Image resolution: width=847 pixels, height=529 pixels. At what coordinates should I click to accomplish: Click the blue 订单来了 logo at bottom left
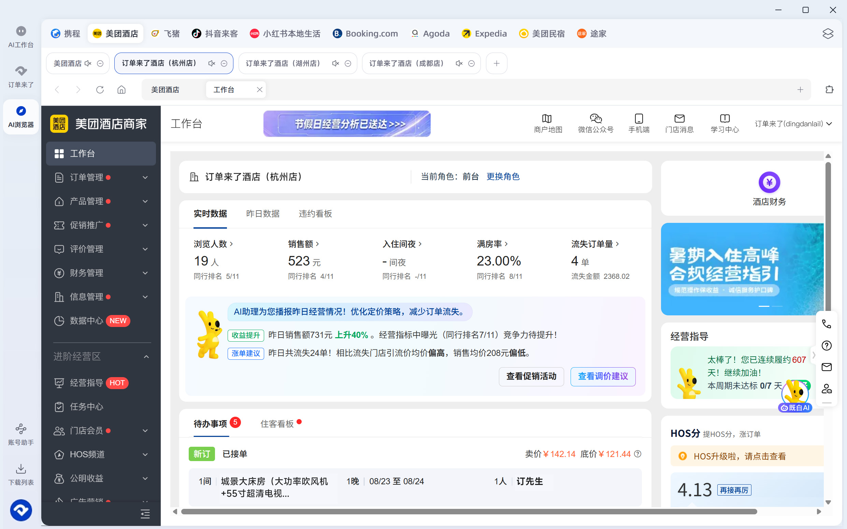pyautogui.click(x=21, y=510)
